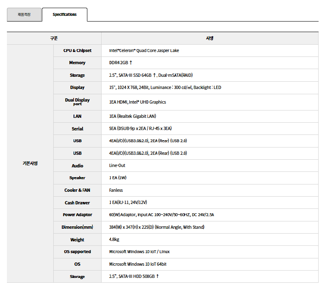This screenshot has width=332, height=297.
Task: Click the Cash Drawer row label
Action: point(77,202)
